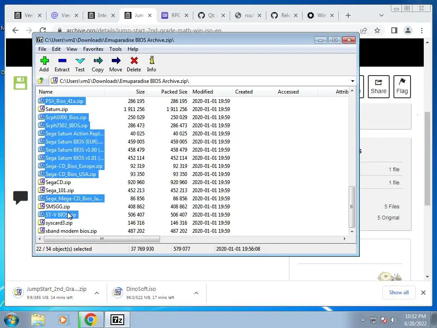The width and height of the screenshot is (437, 328).
Task: Click the 5 Files link
Action: (392, 207)
